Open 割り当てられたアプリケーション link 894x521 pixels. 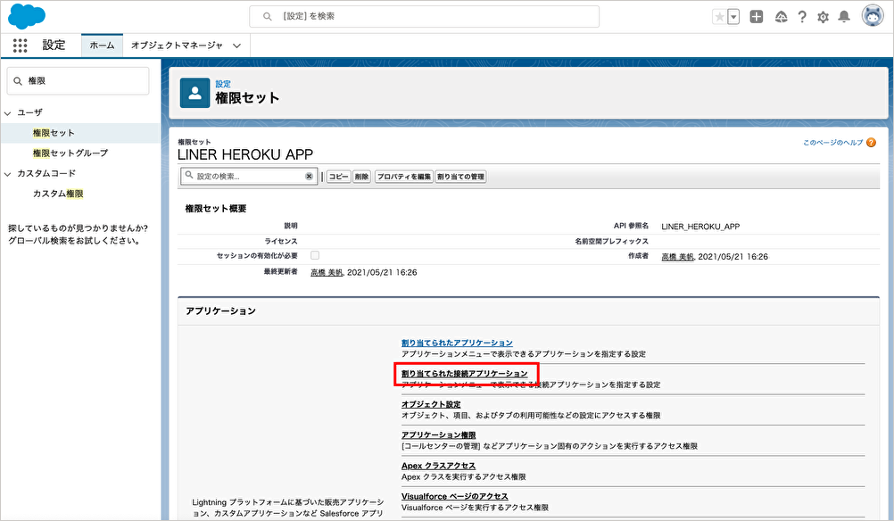[x=457, y=343]
